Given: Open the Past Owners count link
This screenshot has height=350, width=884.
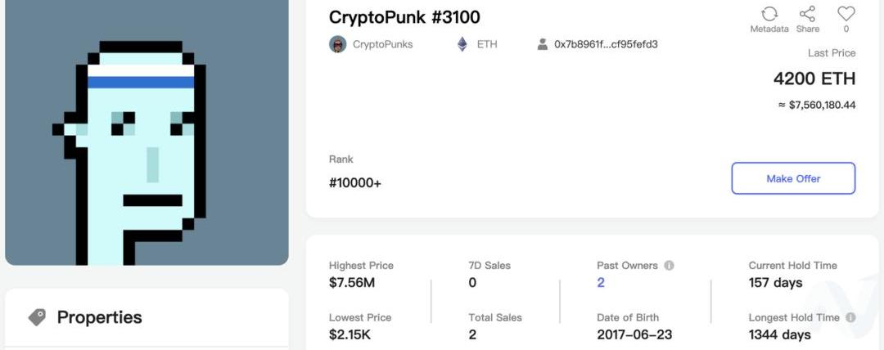Looking at the screenshot, I should tap(601, 282).
